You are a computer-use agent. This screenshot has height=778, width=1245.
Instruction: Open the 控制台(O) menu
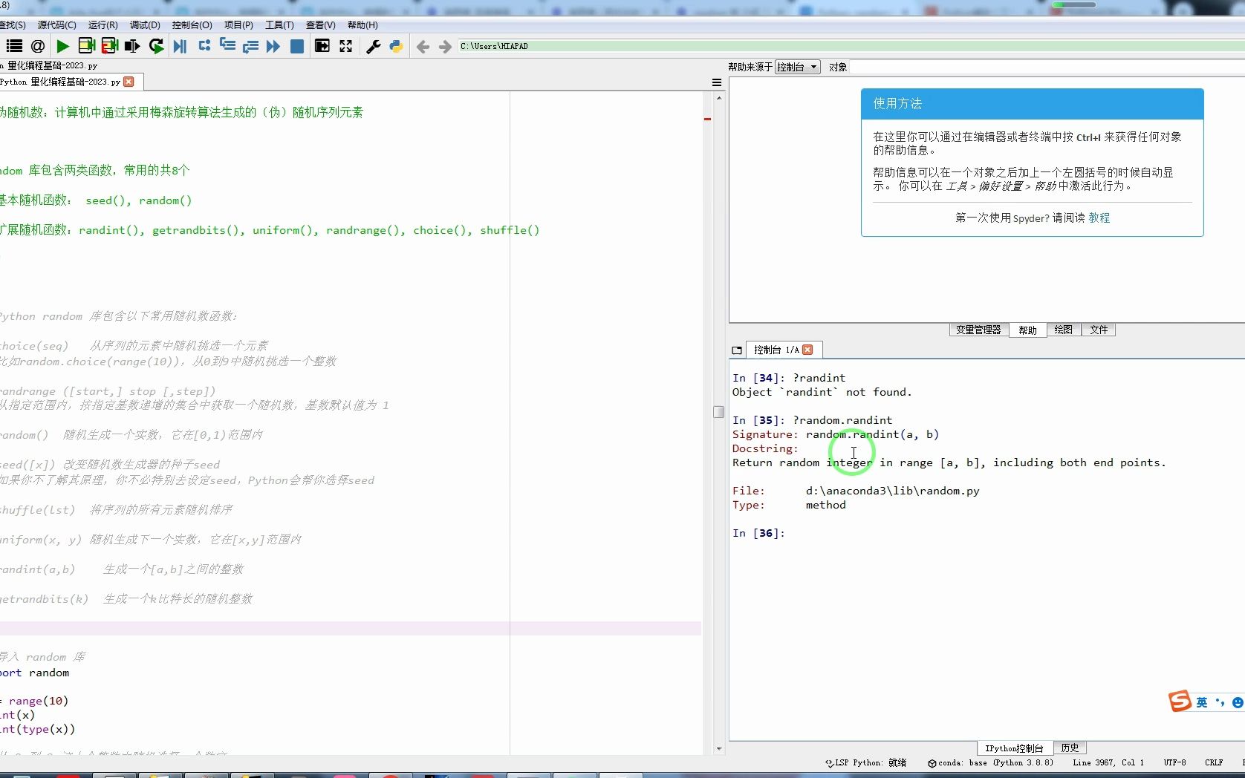point(192,25)
